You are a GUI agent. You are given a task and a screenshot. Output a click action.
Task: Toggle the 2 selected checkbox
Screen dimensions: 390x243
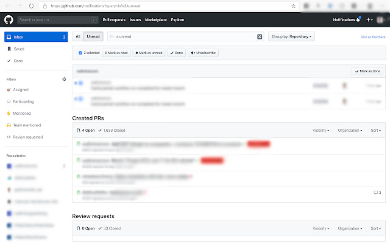coord(80,53)
